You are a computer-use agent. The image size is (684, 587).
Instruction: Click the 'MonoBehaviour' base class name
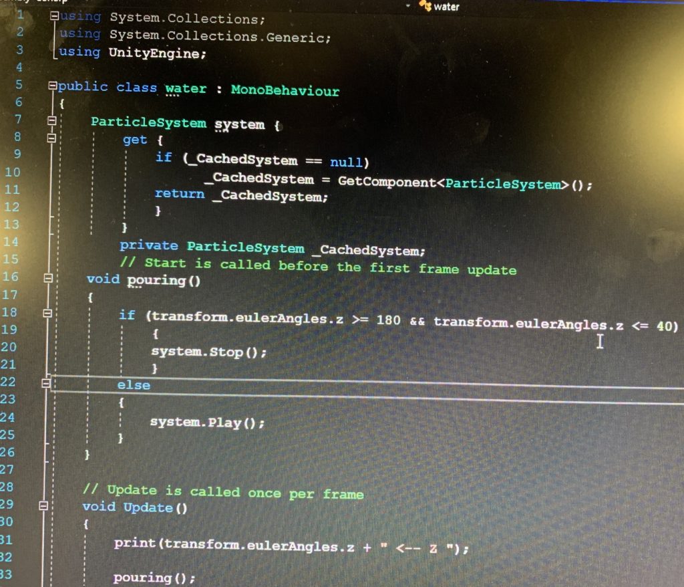(285, 90)
